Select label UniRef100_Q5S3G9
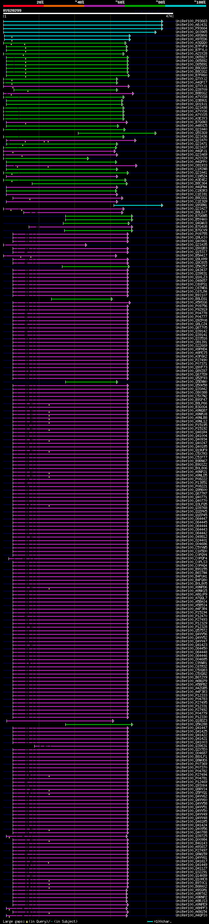This screenshot has height=924, width=209. (191, 133)
